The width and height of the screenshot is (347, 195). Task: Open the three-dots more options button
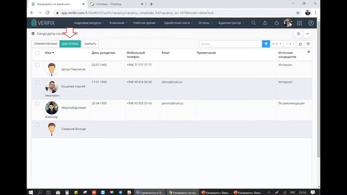tap(307, 34)
